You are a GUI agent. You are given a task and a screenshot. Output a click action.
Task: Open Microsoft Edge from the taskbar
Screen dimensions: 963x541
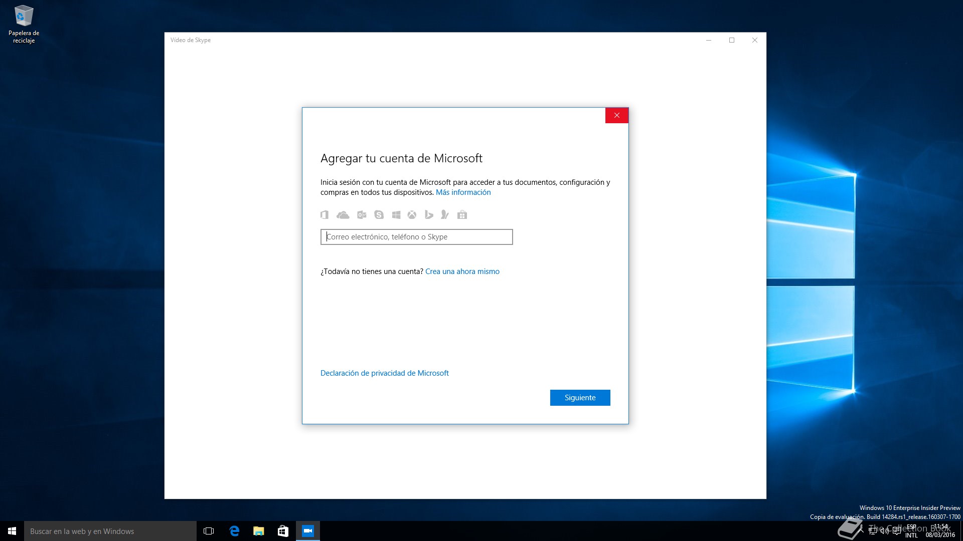(x=234, y=531)
